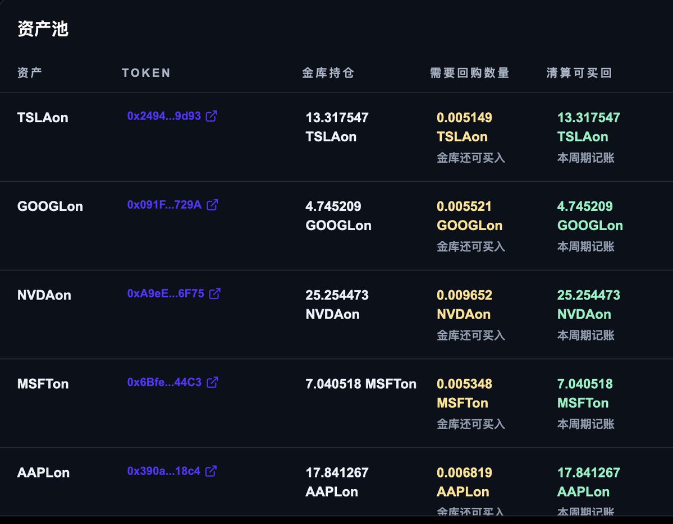This screenshot has height=524, width=673.
Task: Click green GOOGLon unit in liquidation column
Action: pyautogui.click(x=590, y=226)
